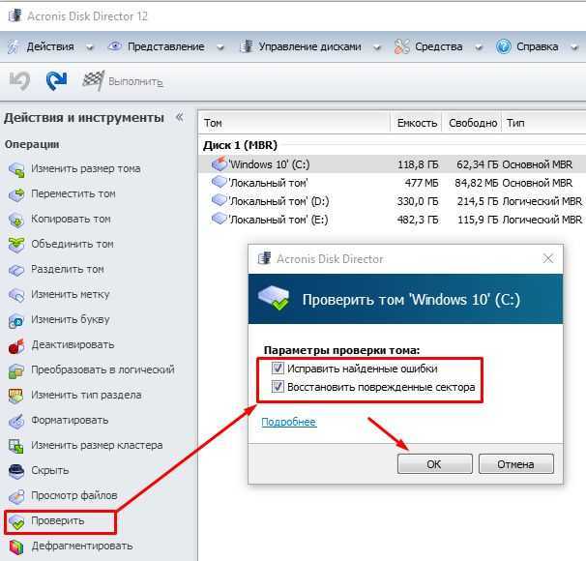Click the Скрыть icon

[x=16, y=471]
